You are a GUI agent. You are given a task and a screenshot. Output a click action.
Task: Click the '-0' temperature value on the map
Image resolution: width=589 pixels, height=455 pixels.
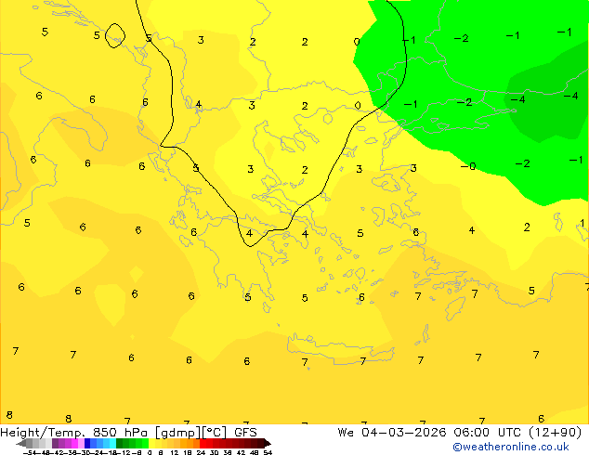[x=468, y=165]
